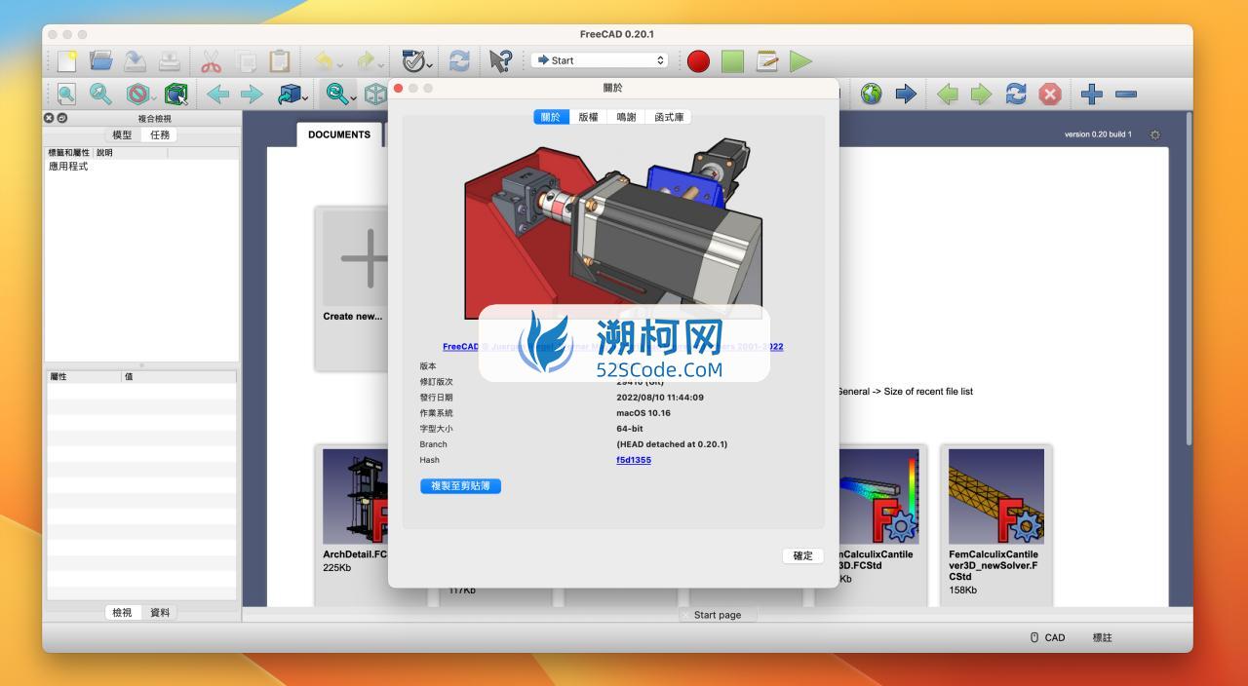Open Start page settings gear icon

(1155, 134)
